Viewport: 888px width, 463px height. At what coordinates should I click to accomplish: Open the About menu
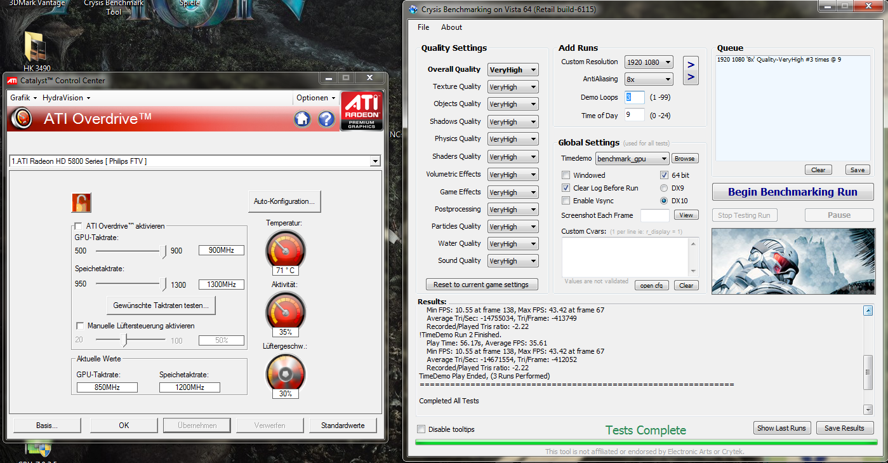(x=451, y=27)
